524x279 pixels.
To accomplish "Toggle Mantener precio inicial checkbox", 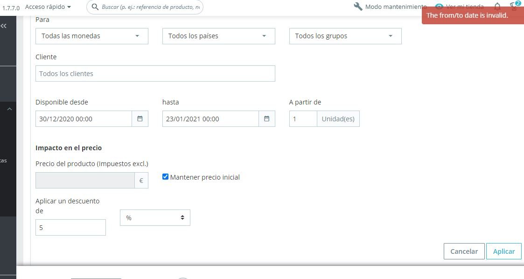I will 166,177.
